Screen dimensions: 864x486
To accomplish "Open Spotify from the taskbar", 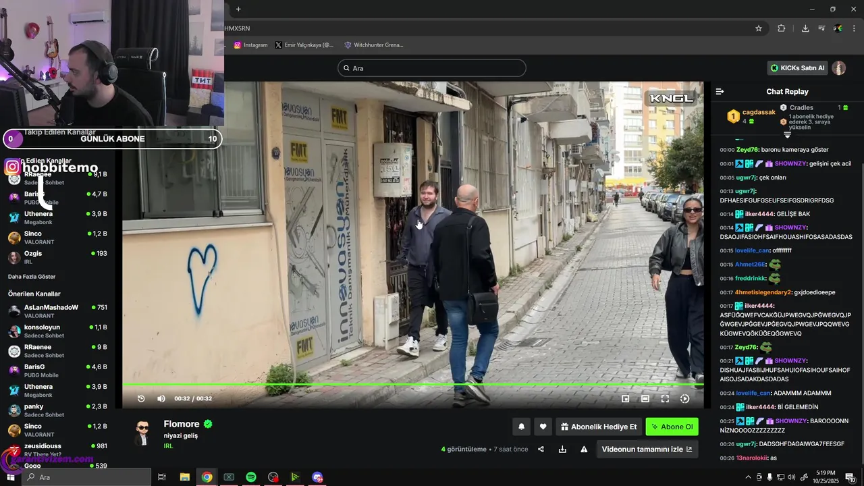I will click(x=251, y=477).
